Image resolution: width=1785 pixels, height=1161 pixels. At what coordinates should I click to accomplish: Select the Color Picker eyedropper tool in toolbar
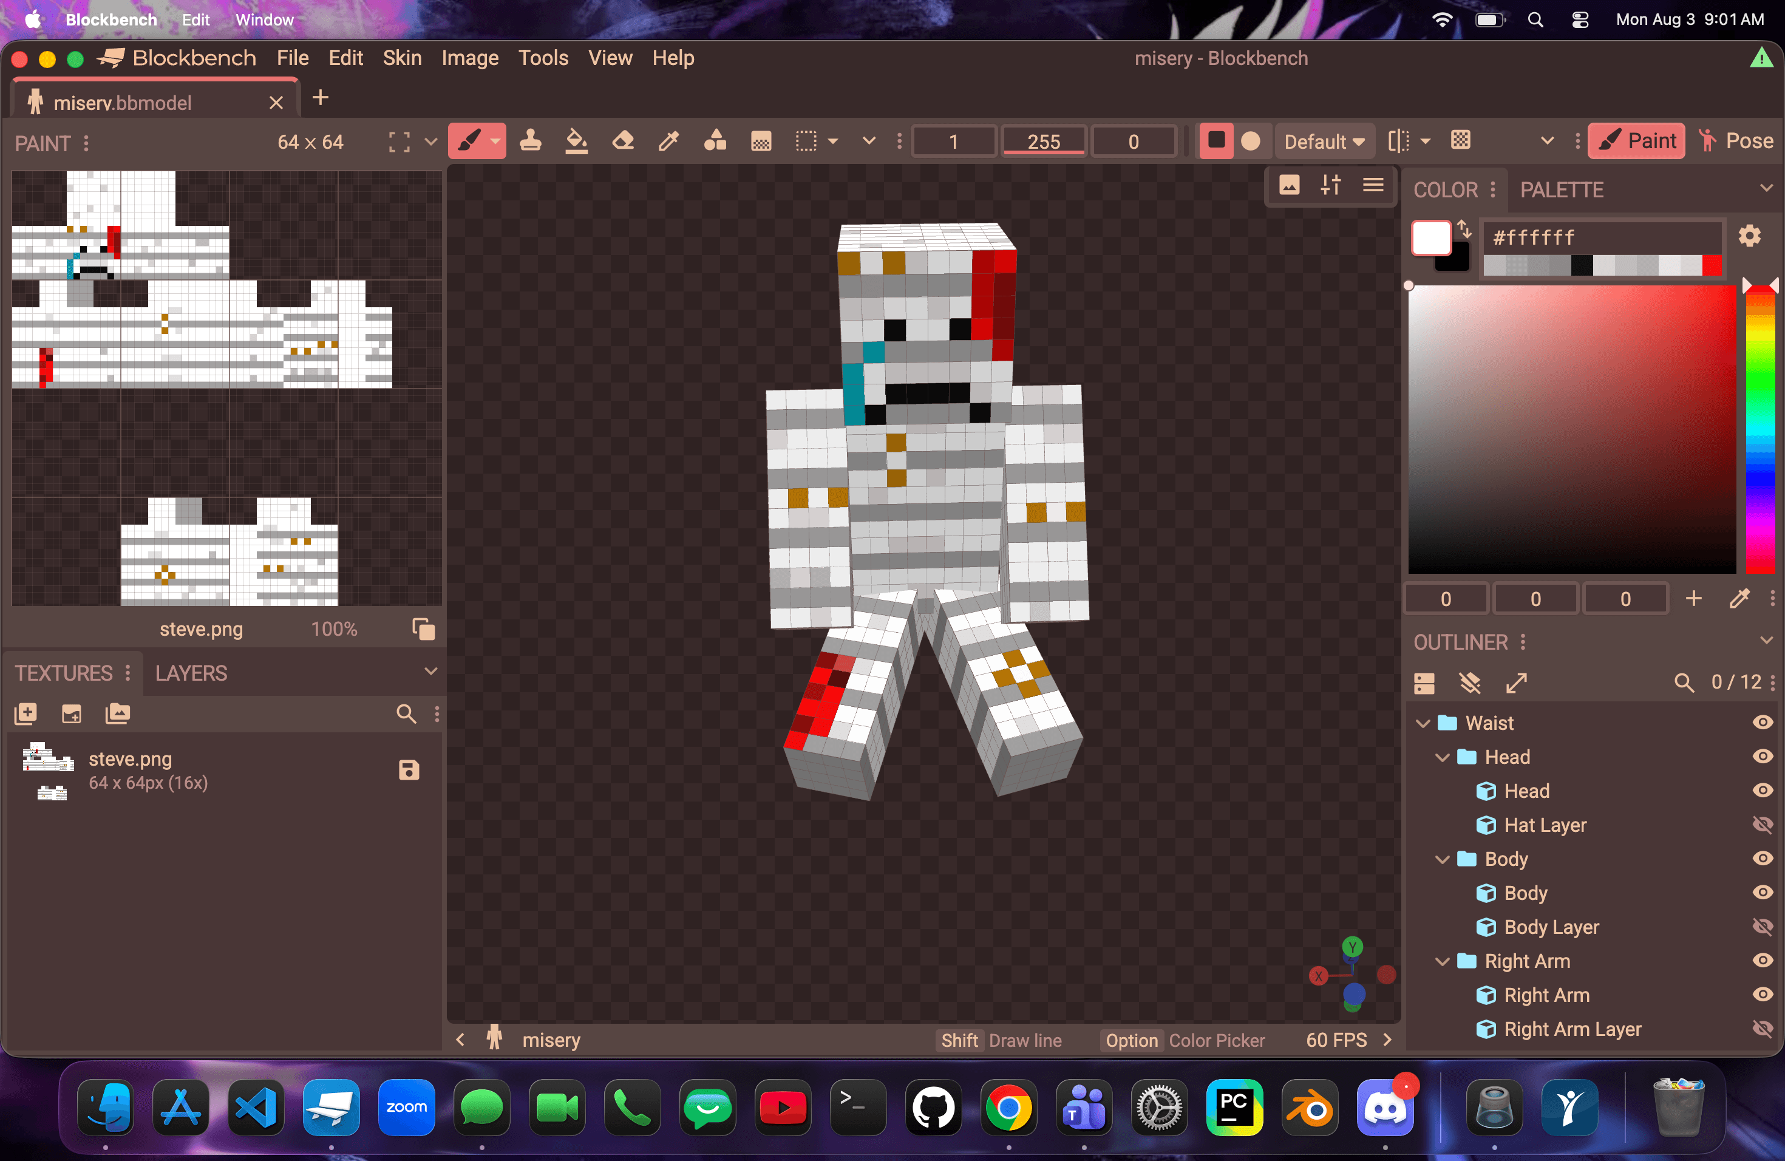click(669, 141)
